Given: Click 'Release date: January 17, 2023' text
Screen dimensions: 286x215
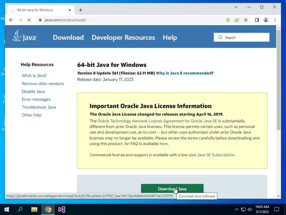Looking at the screenshot, I should [105, 80].
